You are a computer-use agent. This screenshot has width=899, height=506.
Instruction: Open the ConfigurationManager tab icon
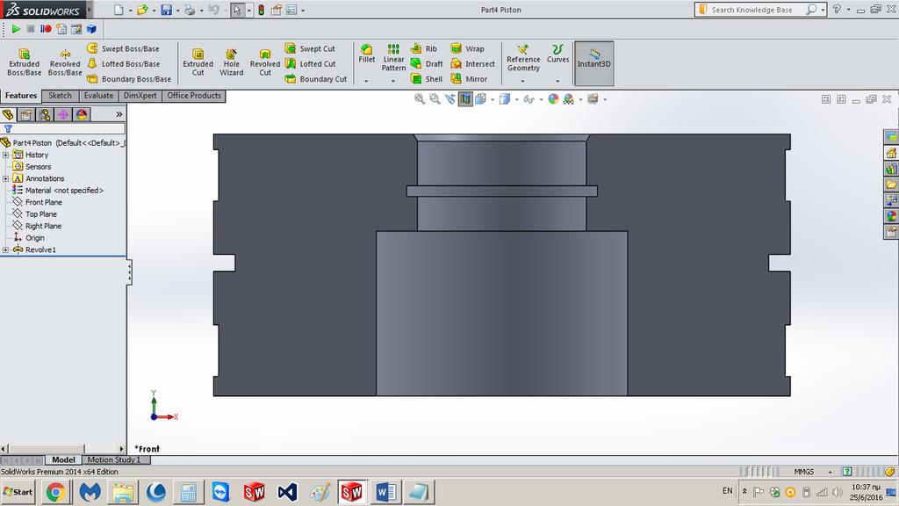click(x=45, y=115)
